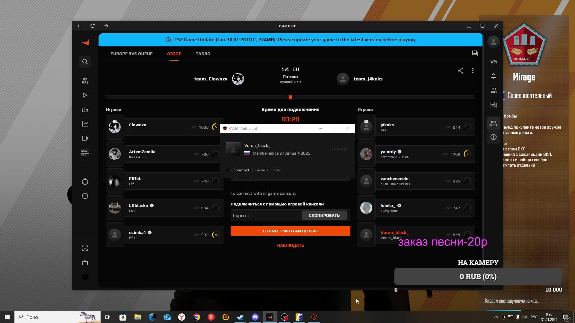The image size is (575, 323).
Task: Minimize the FACEIT Anti-cheat window
Action: point(321,128)
